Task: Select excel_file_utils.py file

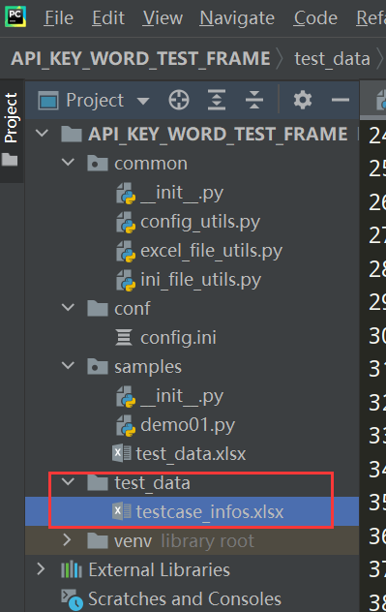Action: pyautogui.click(x=211, y=251)
